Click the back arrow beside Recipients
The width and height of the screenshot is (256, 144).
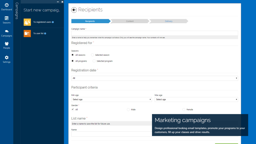pos(74,10)
